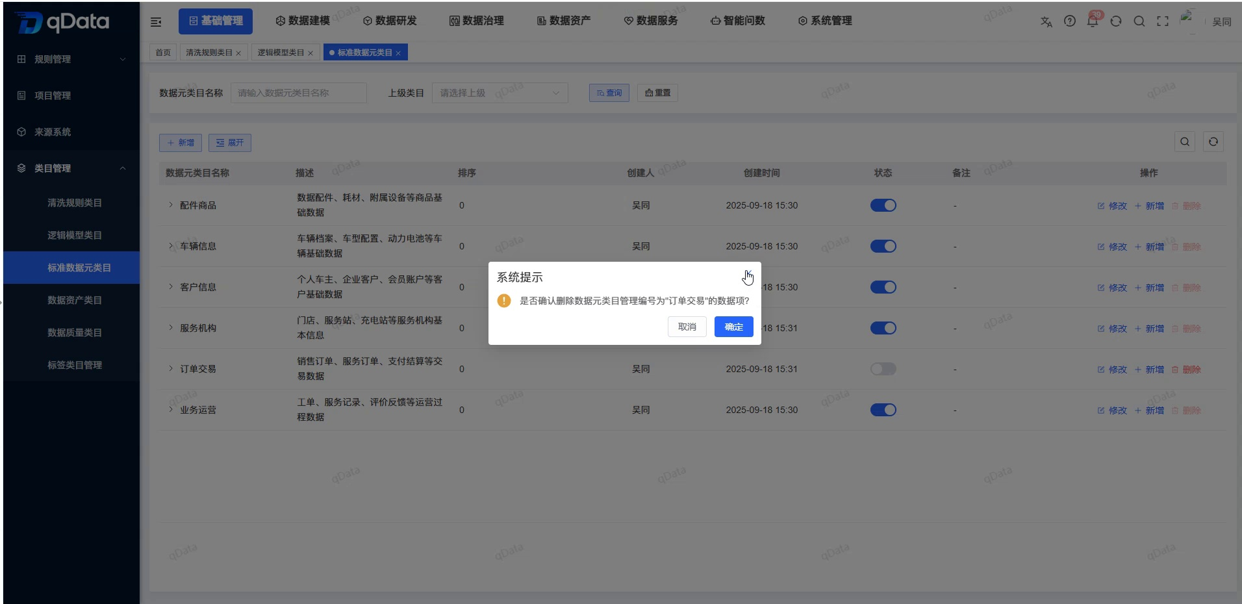1242x604 pixels.
Task: Expand the 订单交易 row
Action: click(171, 368)
